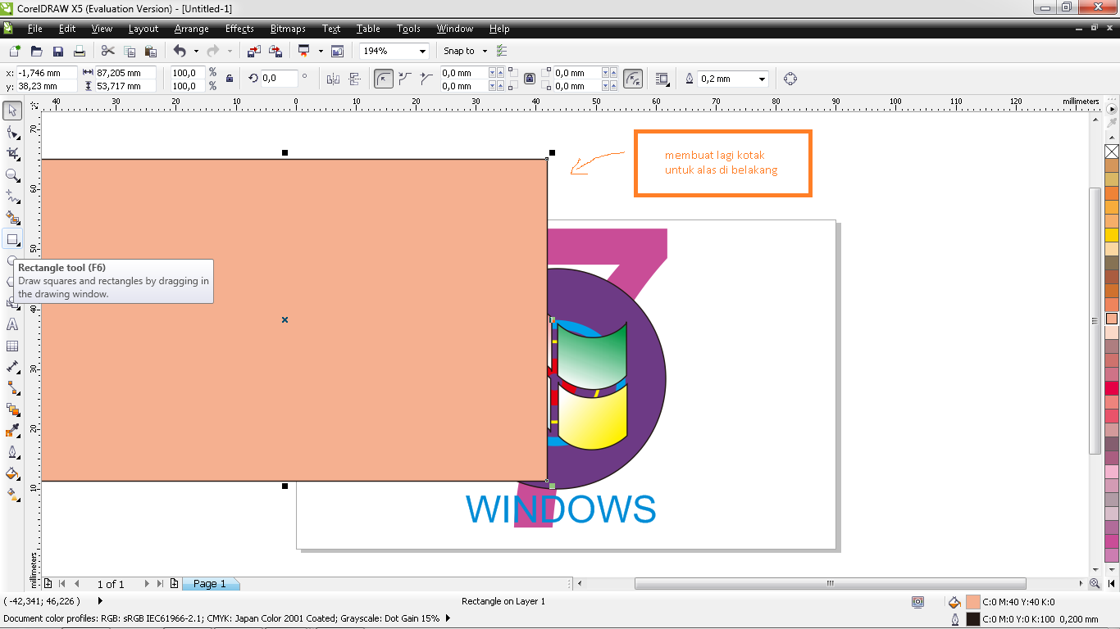Screen dimensions: 1120x629
Task: Save the document with the floppy icon
Action: click(58, 51)
